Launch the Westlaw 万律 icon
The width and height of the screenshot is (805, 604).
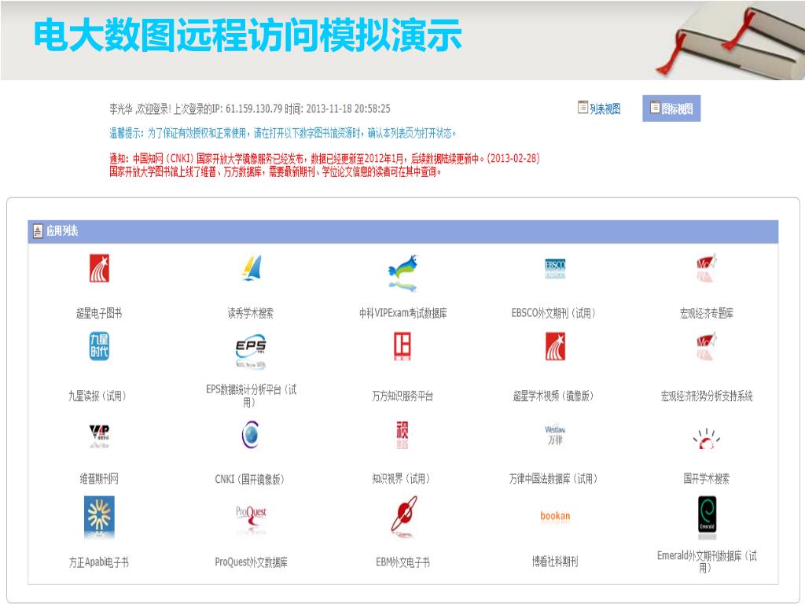(555, 434)
